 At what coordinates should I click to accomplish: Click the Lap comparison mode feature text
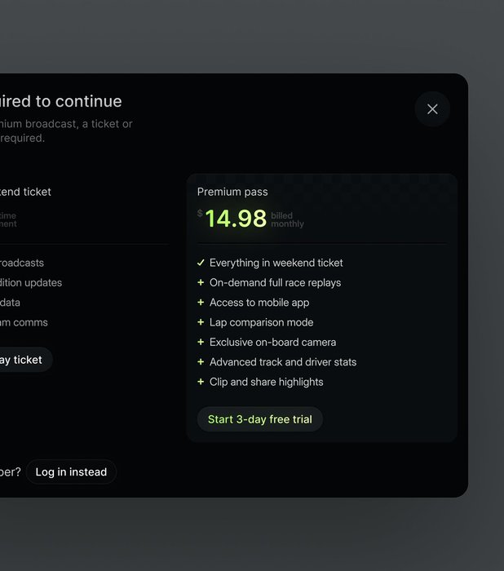pyautogui.click(x=261, y=322)
